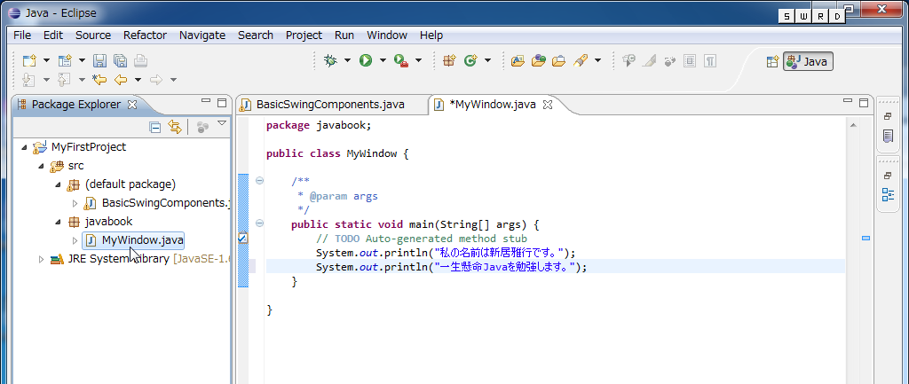The height and width of the screenshot is (384, 909).
Task: Switch to the BasicSwingComponents.java tab
Action: (x=329, y=105)
